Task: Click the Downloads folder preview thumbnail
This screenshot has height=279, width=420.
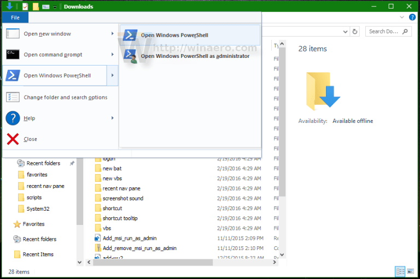Action: coord(323,91)
